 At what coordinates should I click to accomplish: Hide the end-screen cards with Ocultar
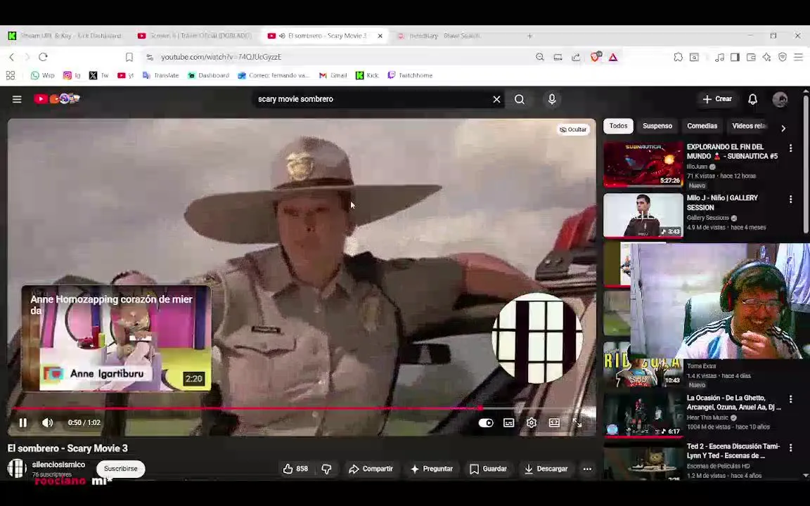(574, 129)
